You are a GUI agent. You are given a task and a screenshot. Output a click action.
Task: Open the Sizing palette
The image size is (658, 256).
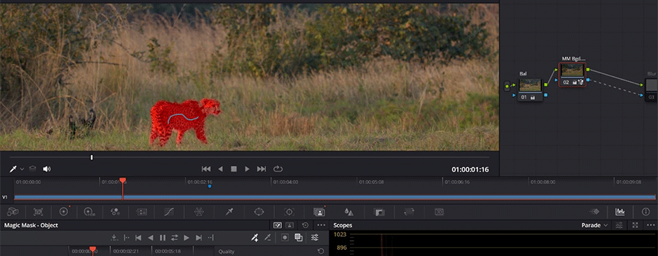click(x=409, y=212)
